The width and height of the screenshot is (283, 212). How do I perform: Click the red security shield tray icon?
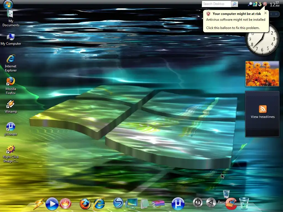[265, 4]
